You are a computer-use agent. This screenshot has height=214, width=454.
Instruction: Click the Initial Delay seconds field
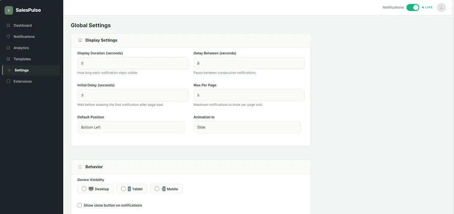[x=133, y=95]
